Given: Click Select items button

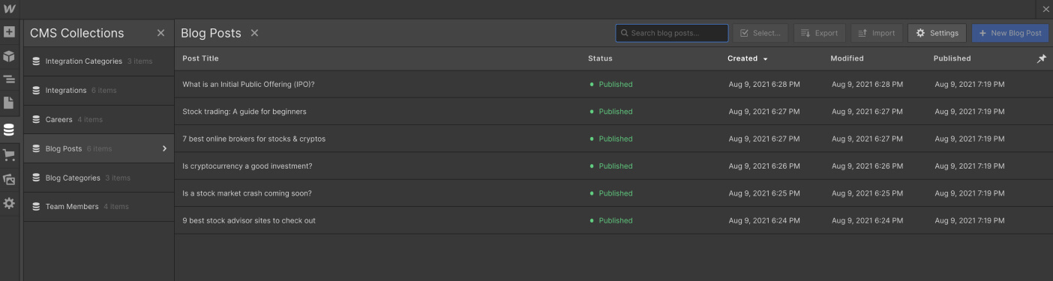Looking at the screenshot, I should coord(760,33).
